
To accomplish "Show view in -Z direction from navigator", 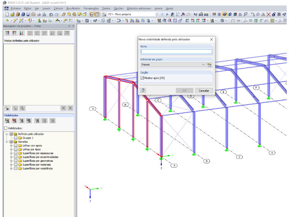I will 22,33.
